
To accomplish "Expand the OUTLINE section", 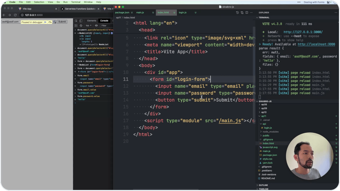I will point(263,185).
